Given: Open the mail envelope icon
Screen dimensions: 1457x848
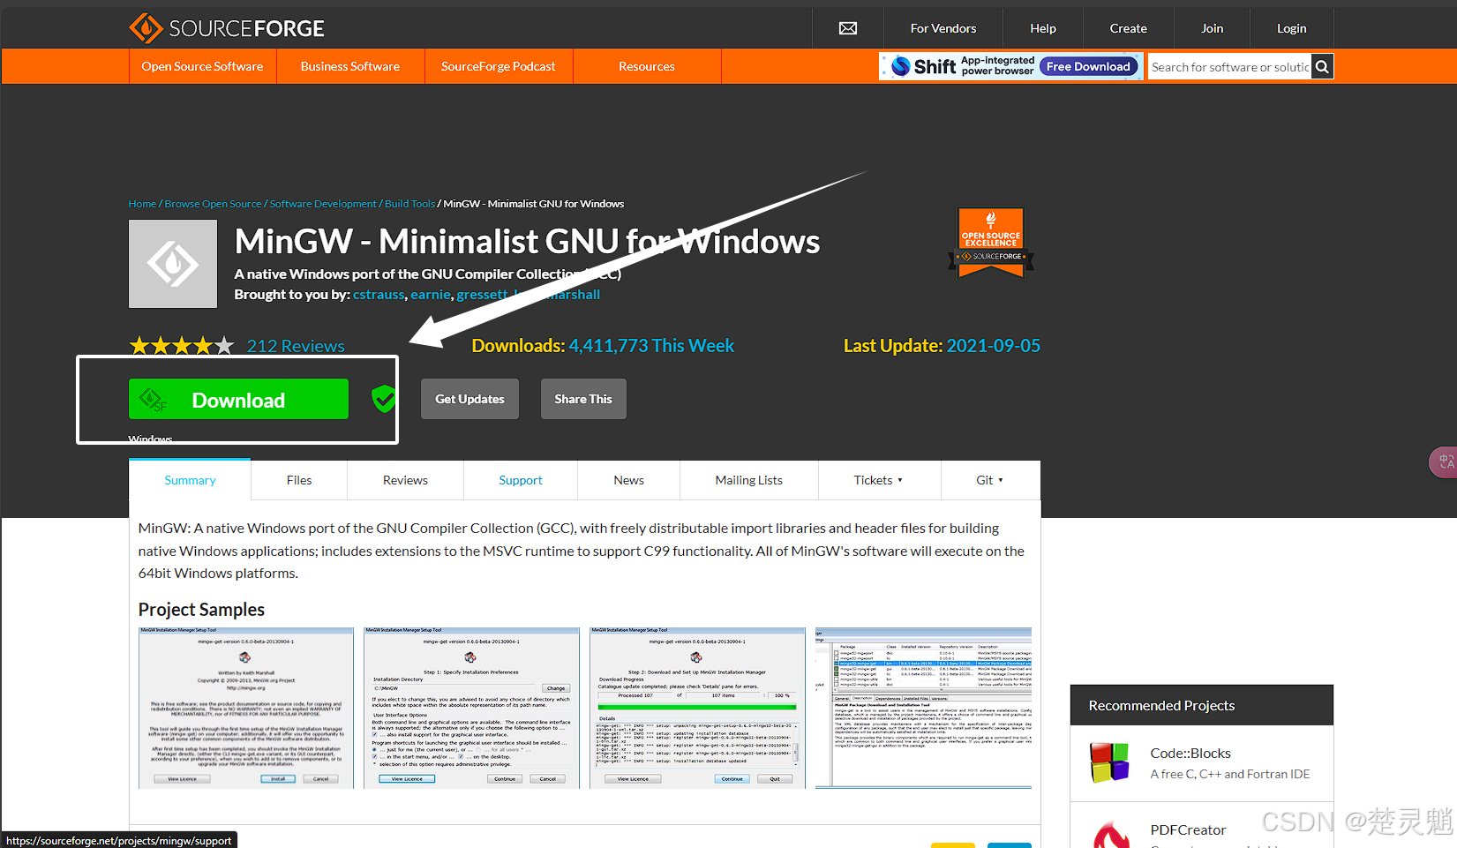Looking at the screenshot, I should 848,28.
